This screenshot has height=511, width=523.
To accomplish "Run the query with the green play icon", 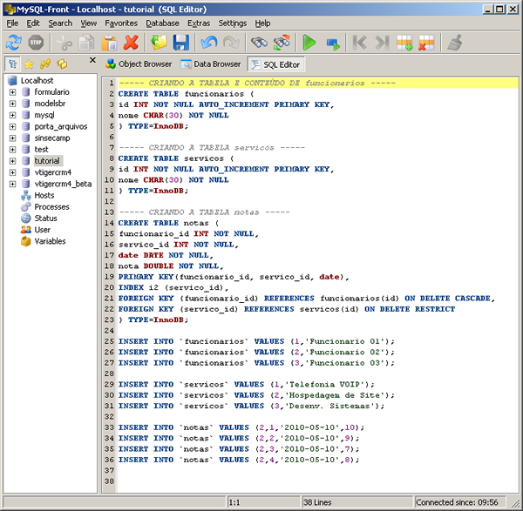I will tap(309, 43).
